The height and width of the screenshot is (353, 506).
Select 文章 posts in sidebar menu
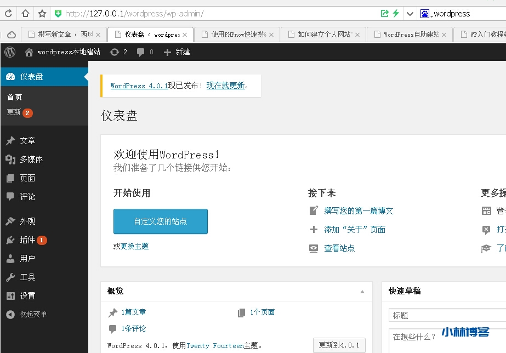tap(27, 141)
